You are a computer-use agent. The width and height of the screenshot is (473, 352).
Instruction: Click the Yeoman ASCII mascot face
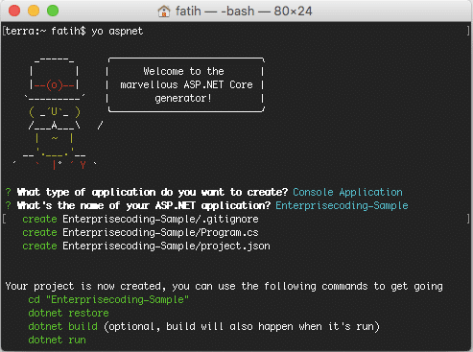pos(55,112)
